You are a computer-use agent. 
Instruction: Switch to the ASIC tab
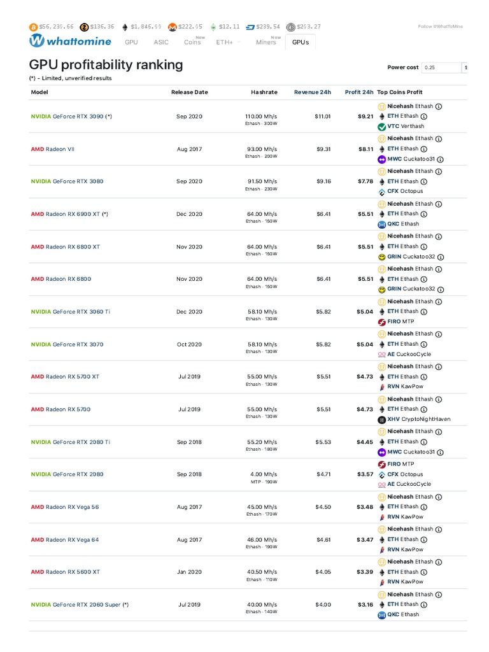coord(161,42)
